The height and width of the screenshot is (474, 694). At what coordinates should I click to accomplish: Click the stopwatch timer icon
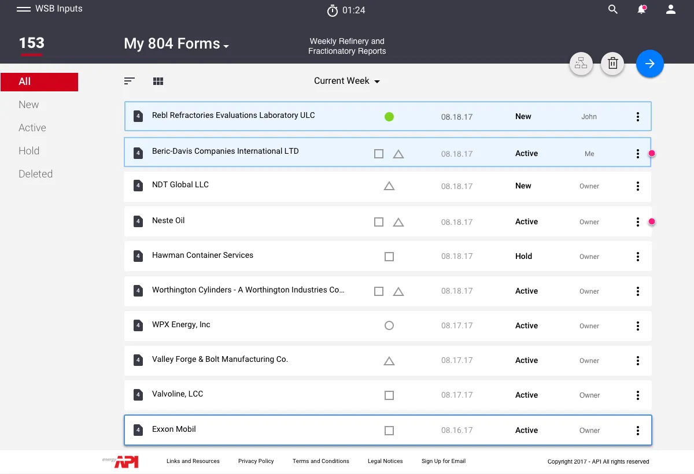(333, 10)
